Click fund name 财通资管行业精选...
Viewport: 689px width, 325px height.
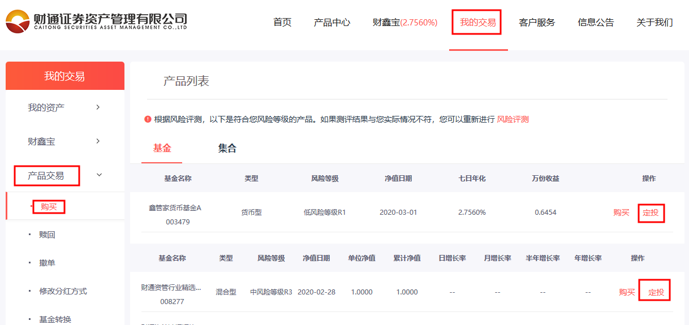171,288
